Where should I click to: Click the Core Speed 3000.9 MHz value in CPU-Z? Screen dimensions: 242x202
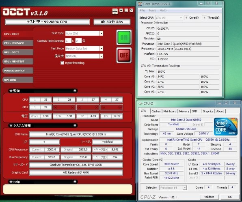click(171, 164)
